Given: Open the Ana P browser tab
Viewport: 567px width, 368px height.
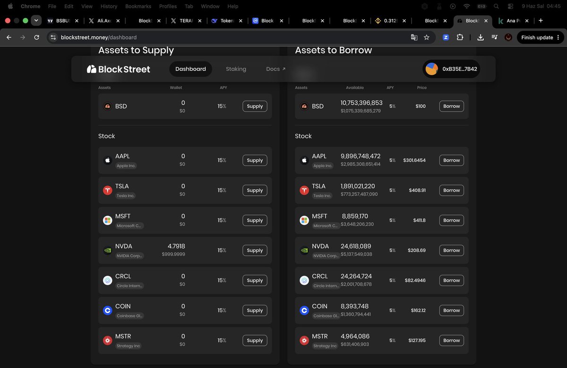Looking at the screenshot, I should pyautogui.click(x=513, y=21).
